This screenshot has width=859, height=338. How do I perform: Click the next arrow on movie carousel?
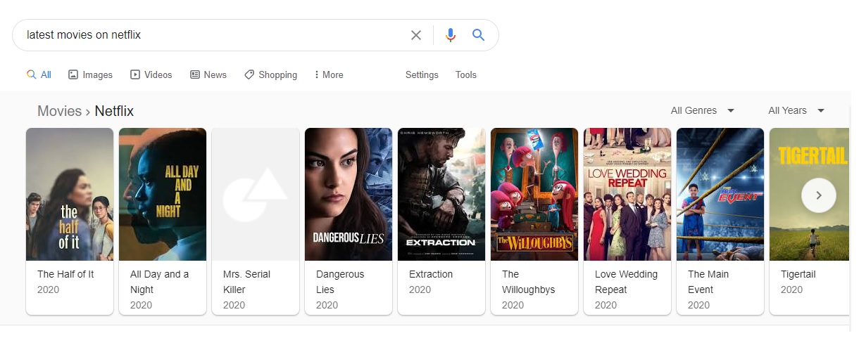(x=819, y=195)
